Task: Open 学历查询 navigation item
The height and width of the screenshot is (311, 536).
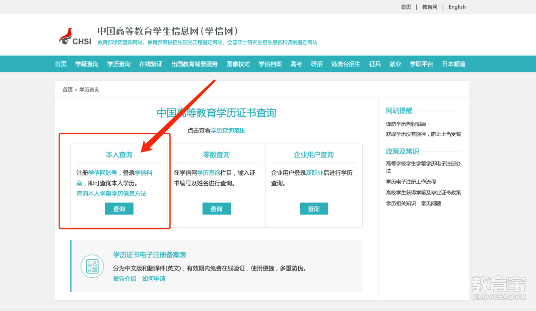Action: click(119, 64)
